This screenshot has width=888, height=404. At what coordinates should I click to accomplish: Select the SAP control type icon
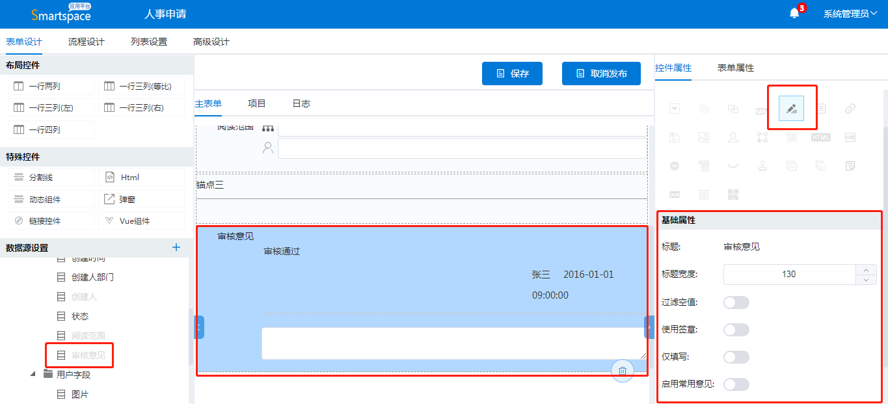pyautogui.click(x=761, y=111)
